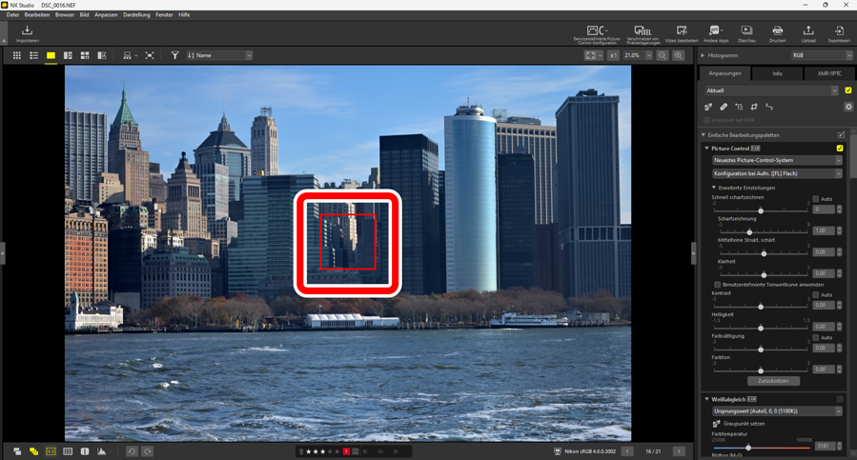Open the sort by Name dropdown
The height and width of the screenshot is (460, 857).
point(219,56)
